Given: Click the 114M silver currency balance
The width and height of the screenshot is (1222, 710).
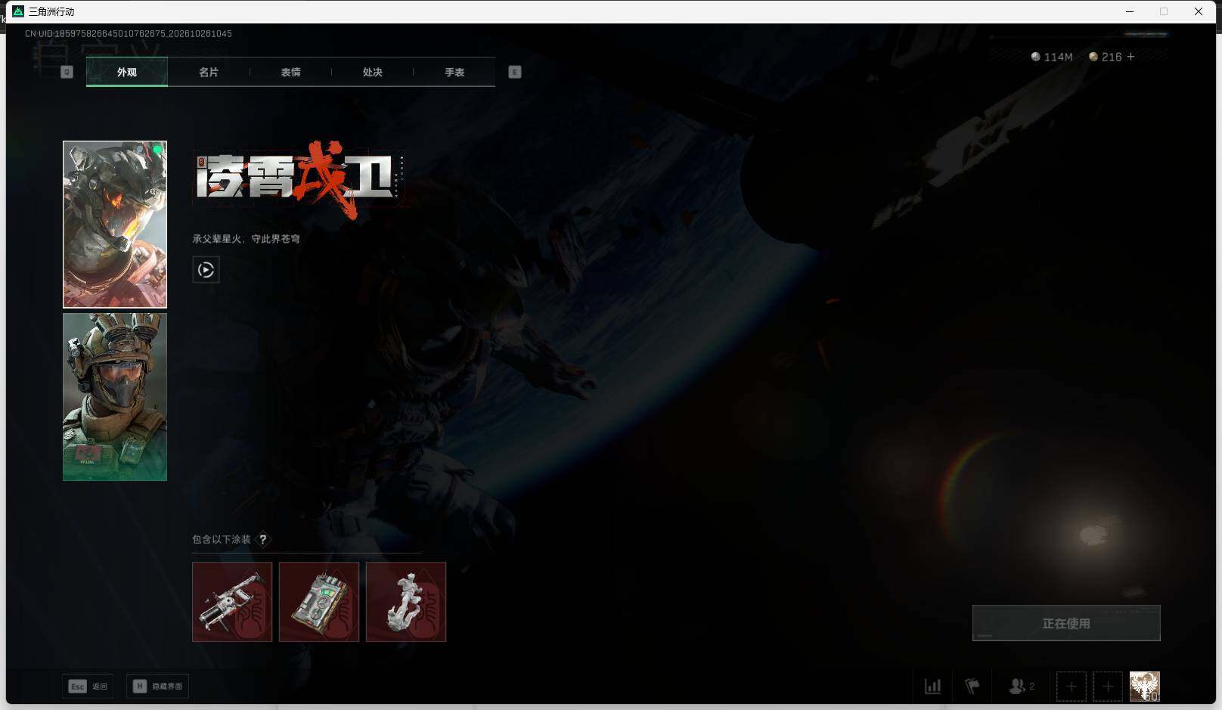Looking at the screenshot, I should pos(1052,57).
